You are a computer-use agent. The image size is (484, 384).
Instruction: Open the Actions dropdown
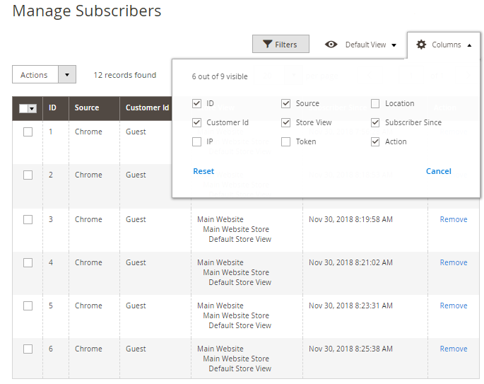[x=44, y=75]
